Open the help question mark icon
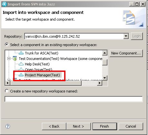 (8, 126)
